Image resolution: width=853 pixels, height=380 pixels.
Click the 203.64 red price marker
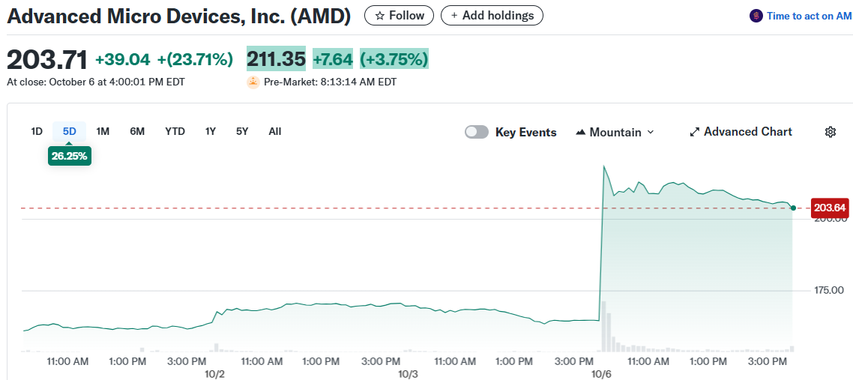(829, 208)
